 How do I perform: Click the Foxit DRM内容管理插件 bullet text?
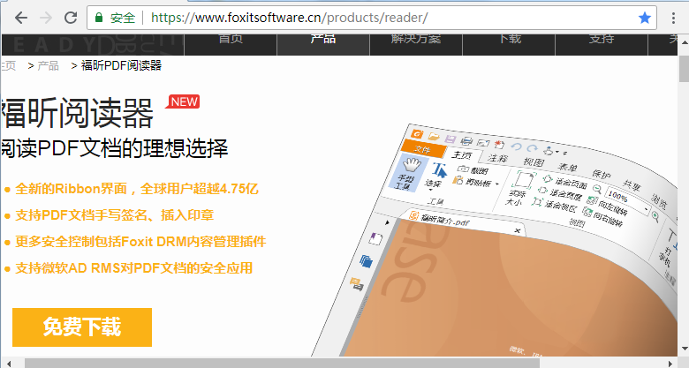click(140, 242)
